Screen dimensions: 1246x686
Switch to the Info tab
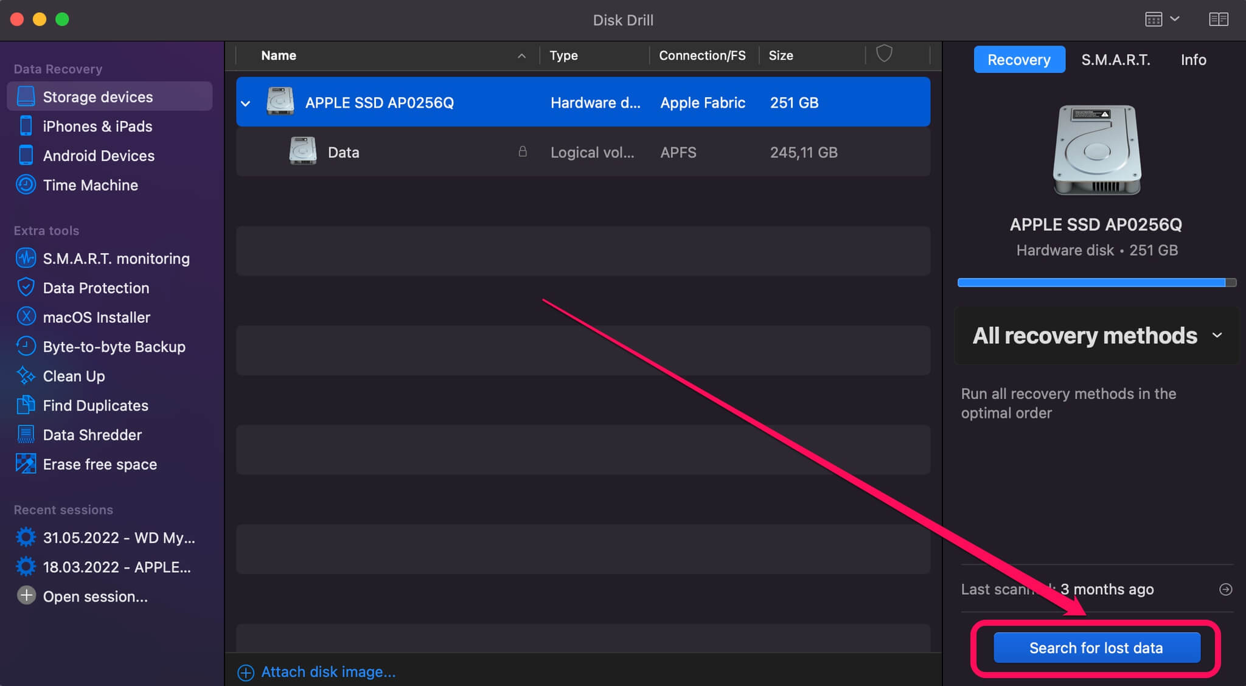[x=1194, y=60]
